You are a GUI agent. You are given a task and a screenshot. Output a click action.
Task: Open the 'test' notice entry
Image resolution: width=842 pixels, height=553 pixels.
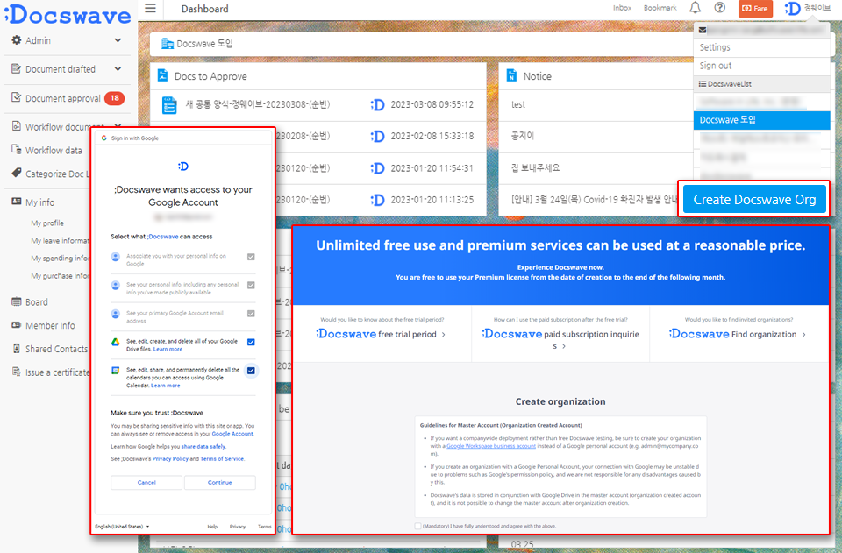pyautogui.click(x=518, y=104)
